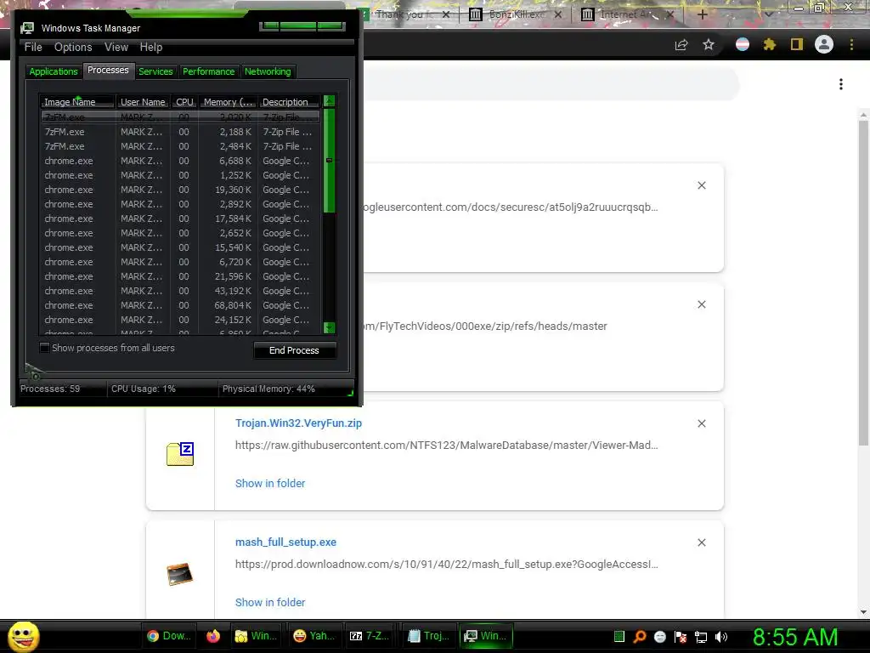Viewport: 870px width, 653px height.
Task: Open the Windows Explorer folder taskbar button
Action: pos(256,636)
